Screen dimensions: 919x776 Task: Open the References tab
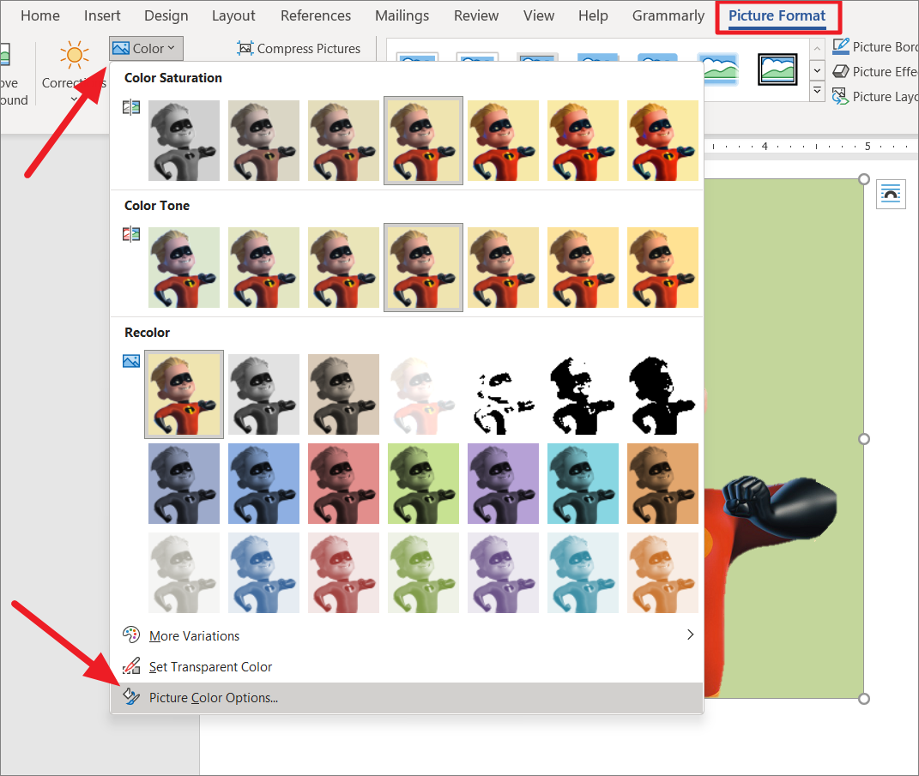tap(315, 15)
